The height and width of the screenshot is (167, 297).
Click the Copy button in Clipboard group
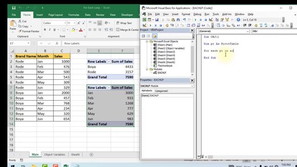(25, 26)
